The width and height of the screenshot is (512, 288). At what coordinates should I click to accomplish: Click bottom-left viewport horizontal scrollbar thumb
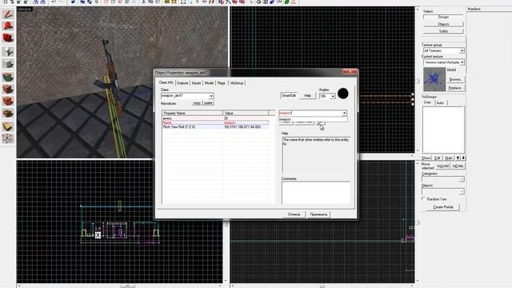click(x=127, y=286)
